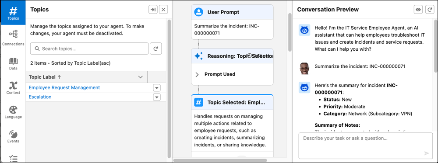Screen dimensions: 438x163
Task: Click the Describe your task input box
Action: pos(366,146)
